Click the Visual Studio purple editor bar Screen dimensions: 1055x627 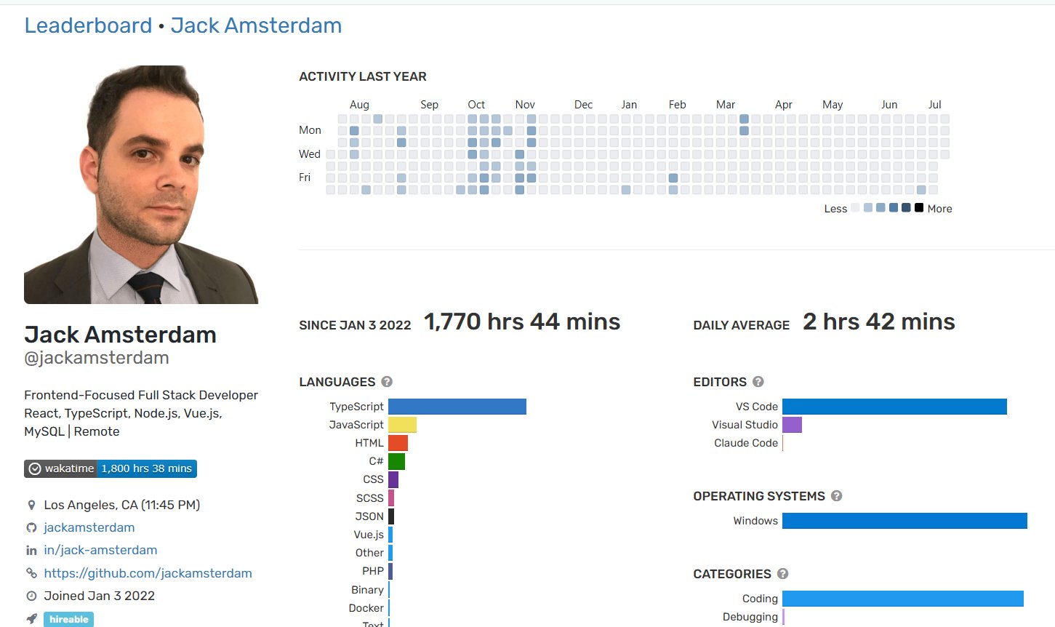[x=792, y=425]
